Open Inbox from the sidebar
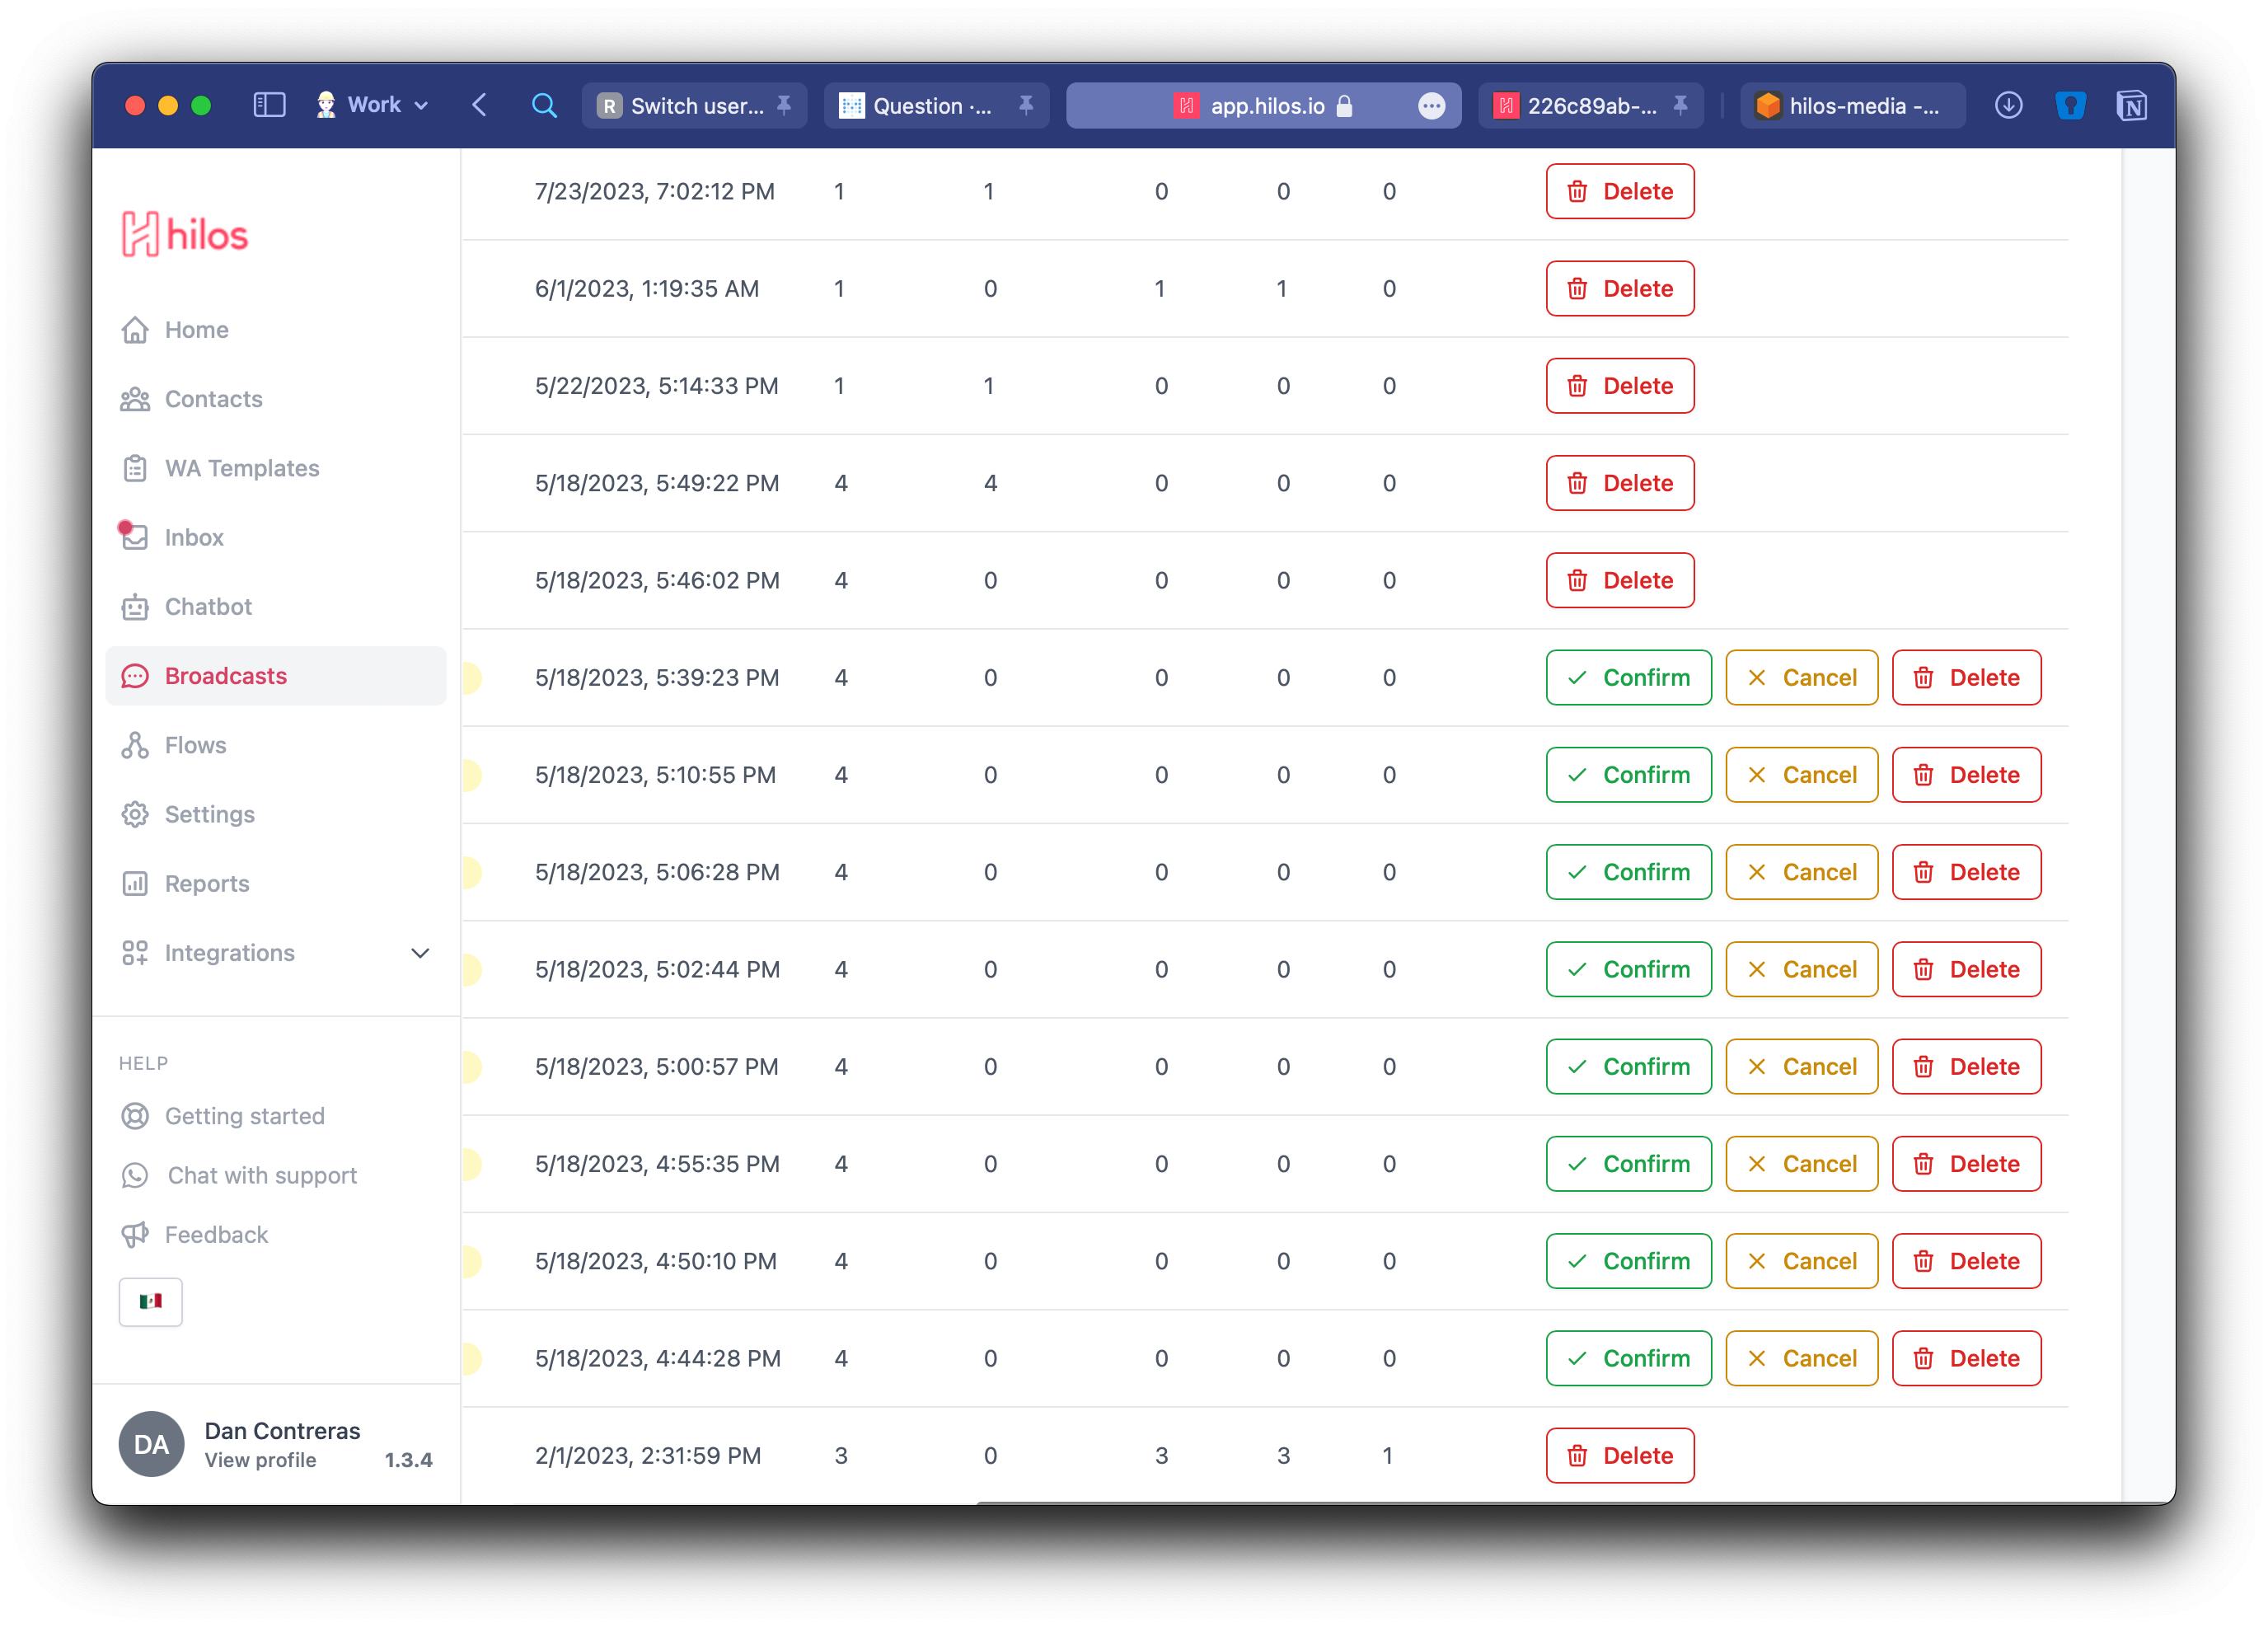Image resolution: width=2268 pixels, height=1627 pixels. tap(194, 537)
